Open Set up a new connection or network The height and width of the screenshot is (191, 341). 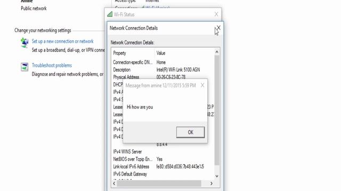point(63,41)
